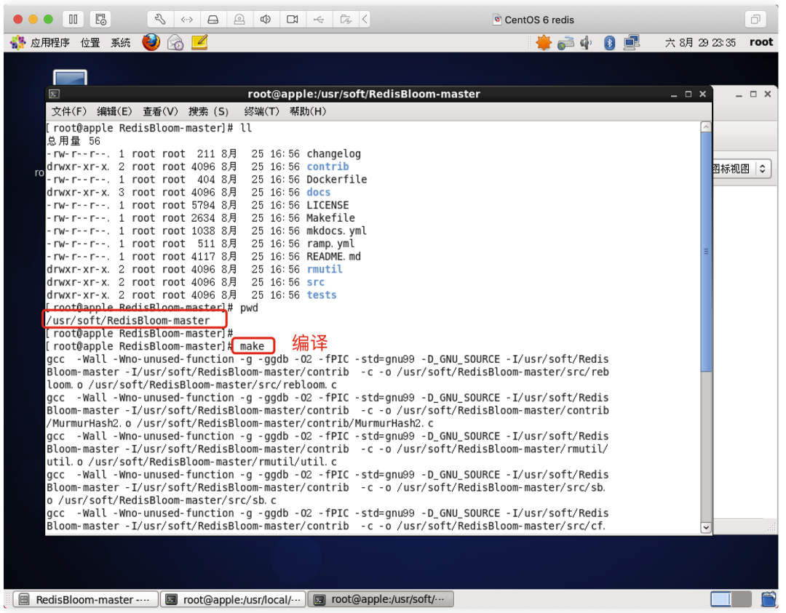Pause the virtual machine

point(74,20)
